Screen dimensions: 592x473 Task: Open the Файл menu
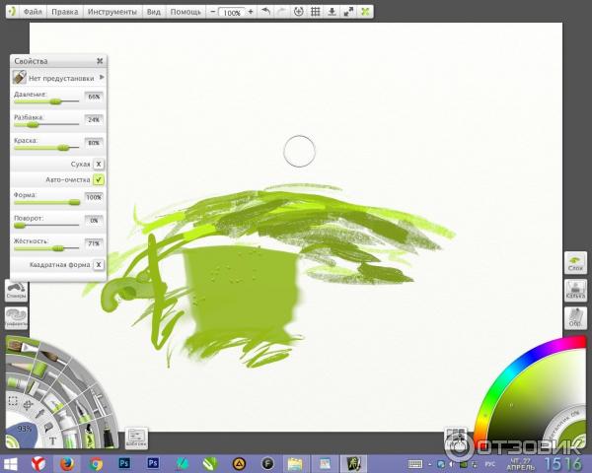click(x=32, y=13)
